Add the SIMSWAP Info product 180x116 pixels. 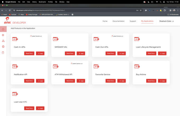(x=81, y=53)
